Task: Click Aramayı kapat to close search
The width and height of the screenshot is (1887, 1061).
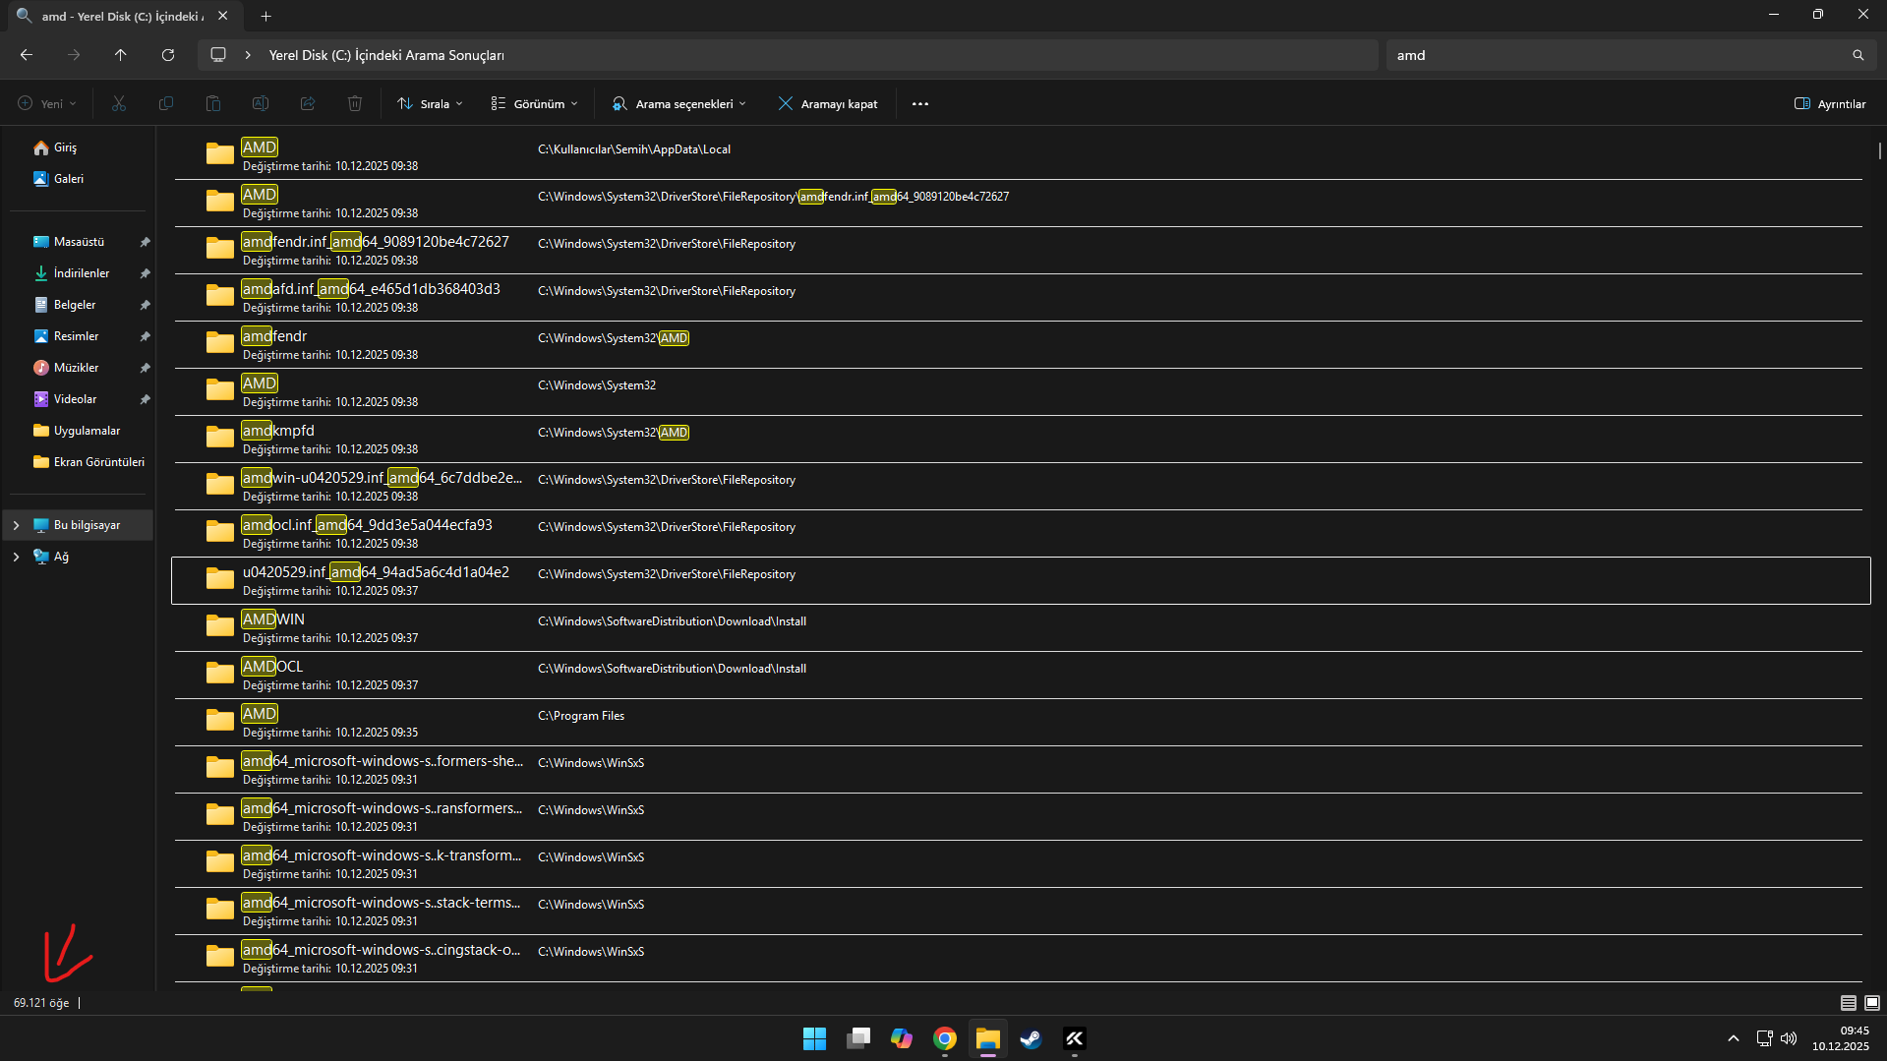Action: (828, 103)
